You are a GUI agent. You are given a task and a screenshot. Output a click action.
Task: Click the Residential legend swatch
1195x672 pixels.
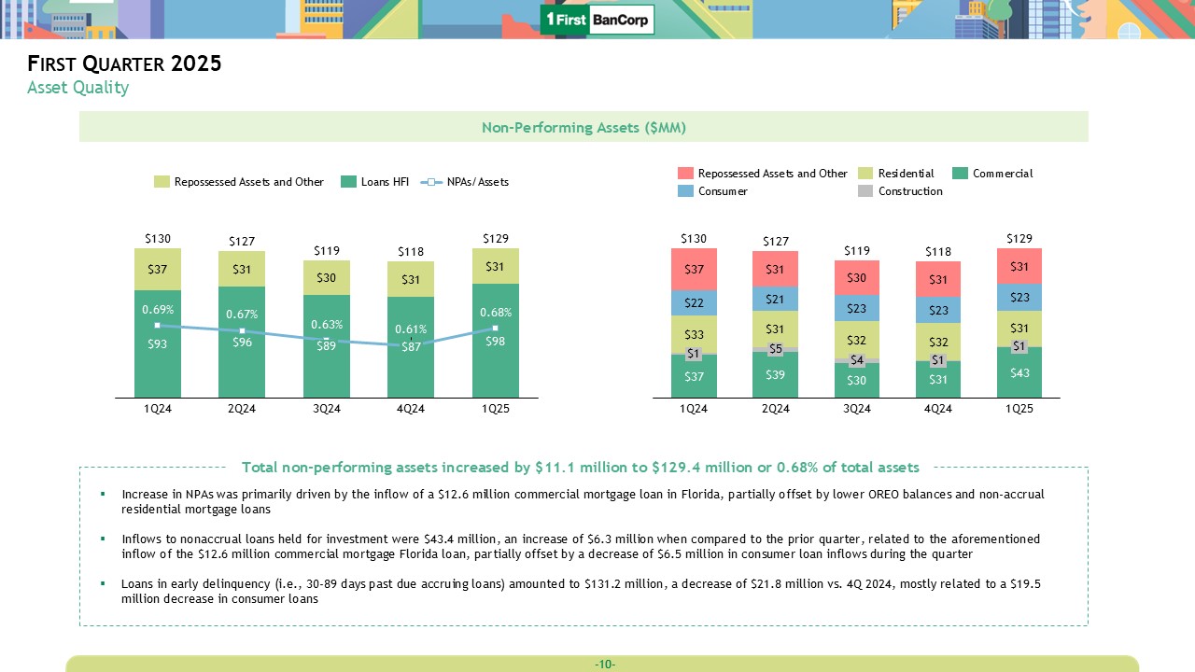pos(865,174)
